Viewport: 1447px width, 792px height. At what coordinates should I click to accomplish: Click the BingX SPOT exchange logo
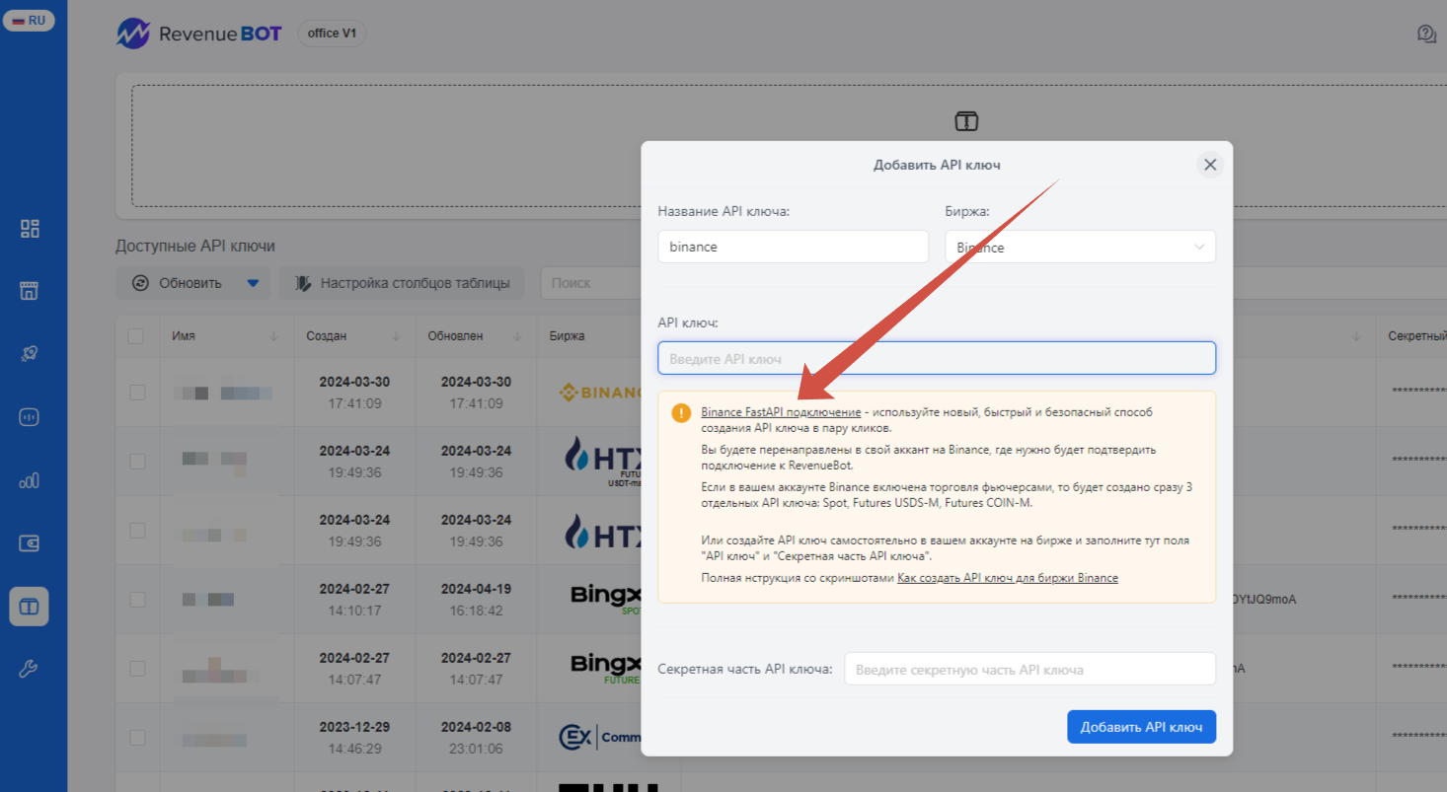(x=606, y=599)
